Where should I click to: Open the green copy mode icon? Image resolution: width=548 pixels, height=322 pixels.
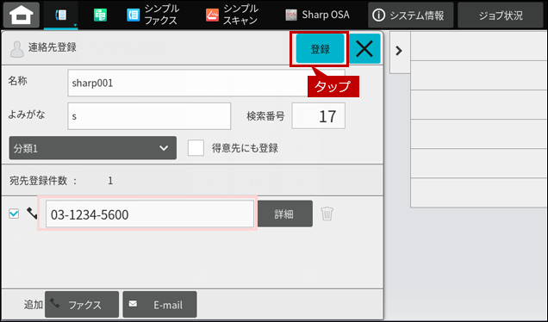pos(100,15)
